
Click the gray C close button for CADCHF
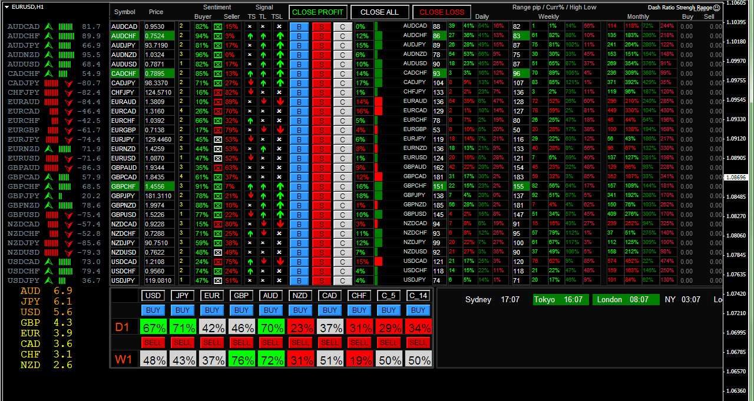tap(342, 74)
